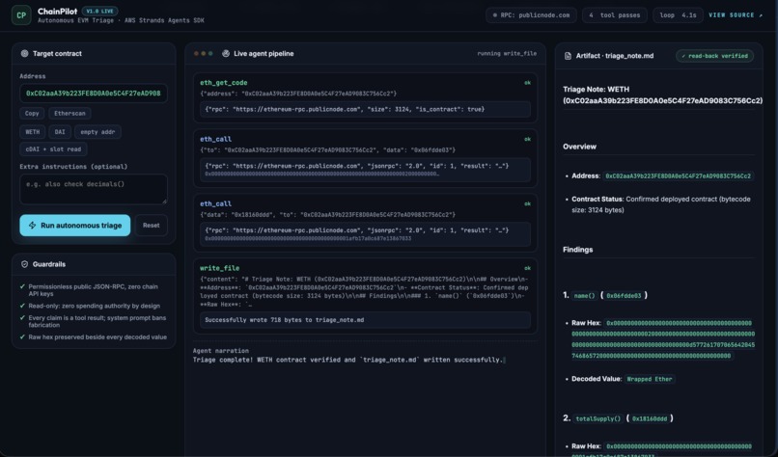Click the 0x06fdde03 selector chip
Screen dimensions: 778x457
624,296
